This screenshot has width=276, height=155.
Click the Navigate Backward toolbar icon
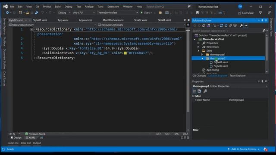(7, 12)
